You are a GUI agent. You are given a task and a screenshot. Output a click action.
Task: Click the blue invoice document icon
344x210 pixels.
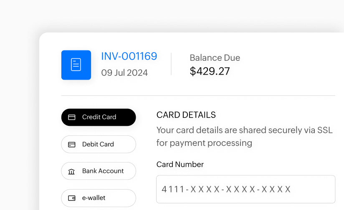pos(76,65)
